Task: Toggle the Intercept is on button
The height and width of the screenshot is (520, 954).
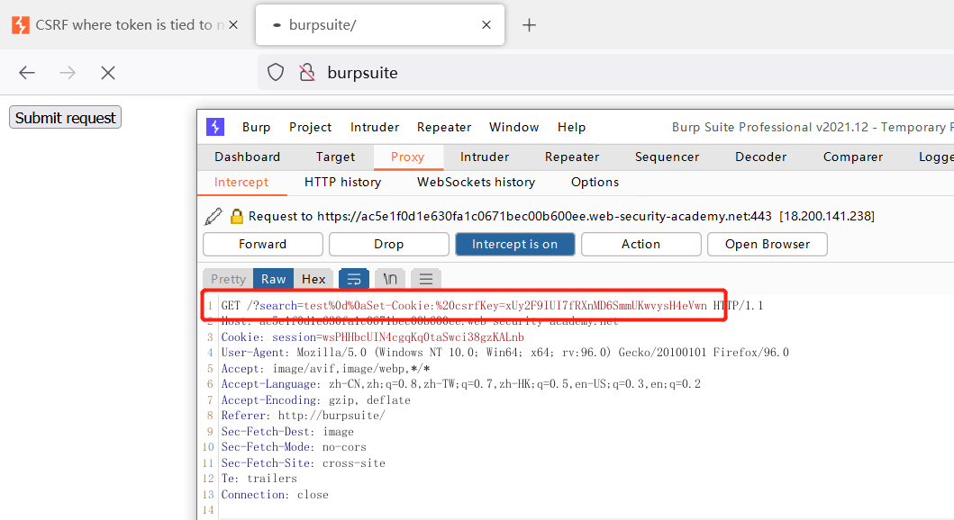Action: click(514, 244)
